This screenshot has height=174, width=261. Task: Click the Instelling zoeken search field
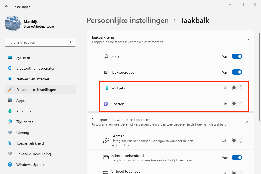[37, 42]
